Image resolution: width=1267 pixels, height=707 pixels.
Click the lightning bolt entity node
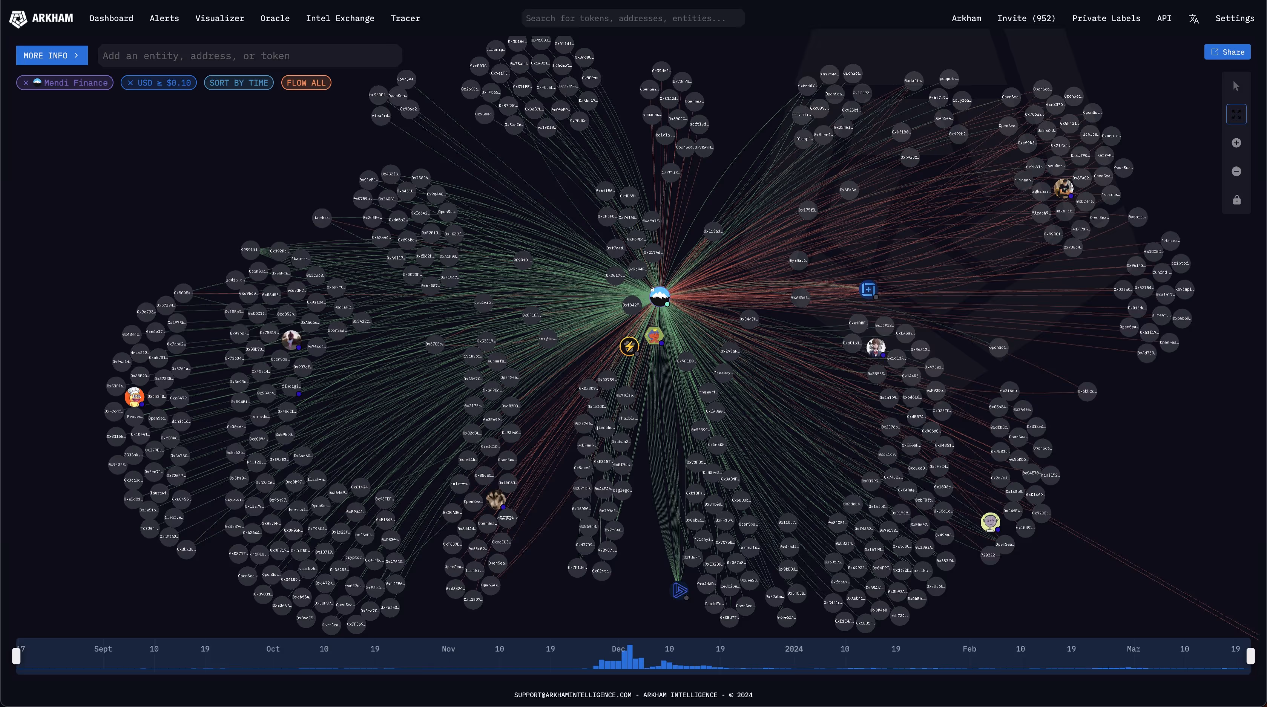(629, 346)
